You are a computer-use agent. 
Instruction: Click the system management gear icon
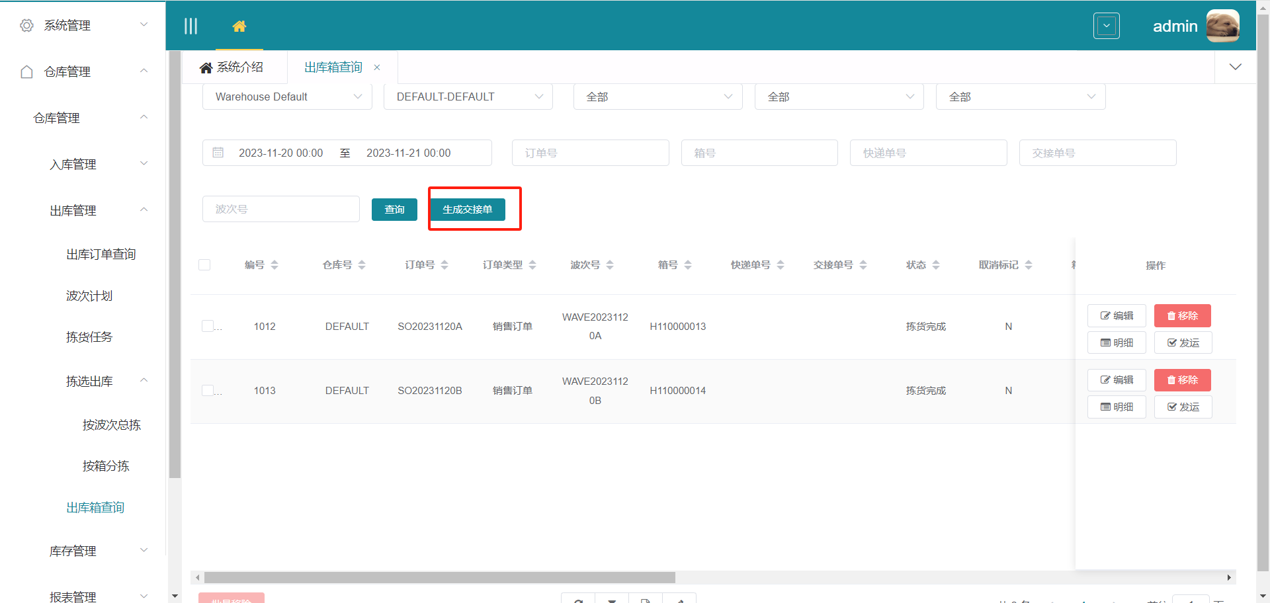(26, 25)
